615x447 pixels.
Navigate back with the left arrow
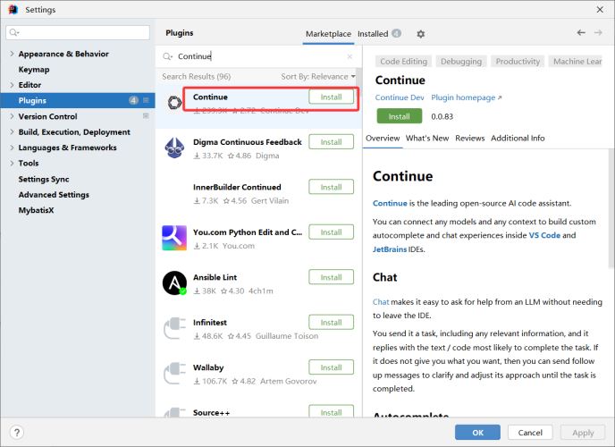point(581,32)
